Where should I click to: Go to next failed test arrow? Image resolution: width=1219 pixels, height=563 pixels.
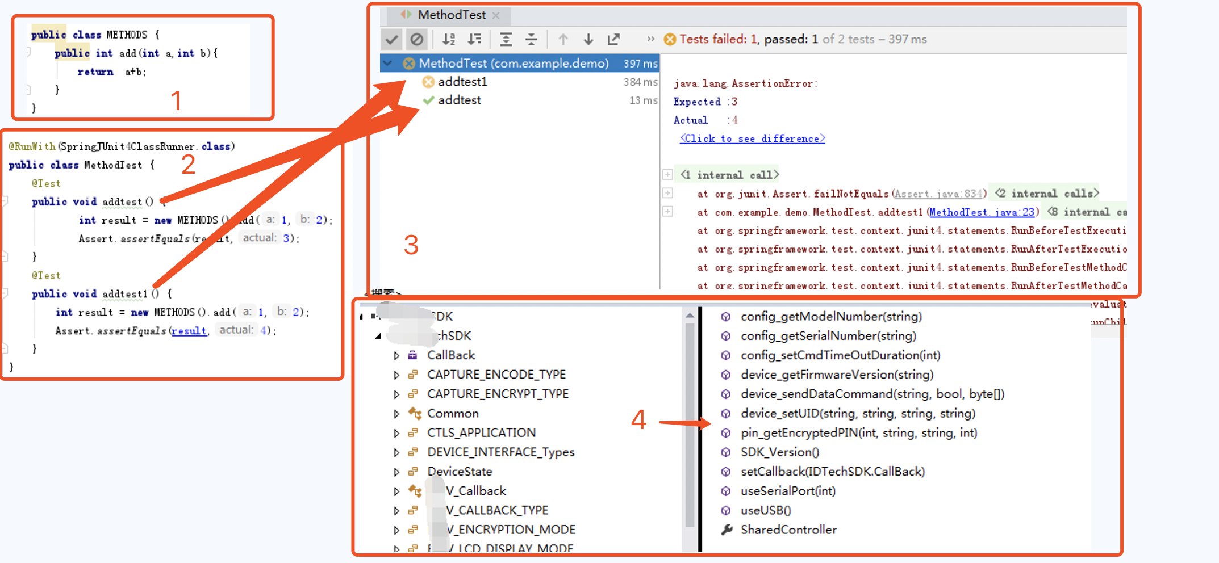(x=588, y=39)
